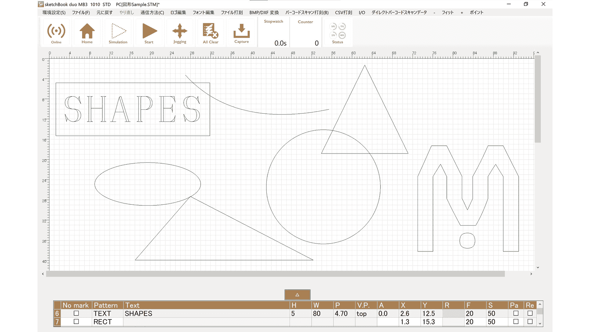Click the minus zoom-out menu item
The height and width of the screenshot is (332, 590).
434,13
